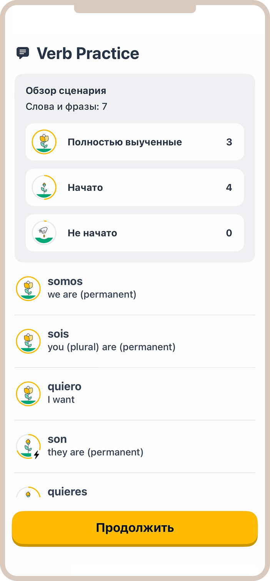Screen dimensions: 270x581
Task: Open the Не начато summary row
Action: 135,233
